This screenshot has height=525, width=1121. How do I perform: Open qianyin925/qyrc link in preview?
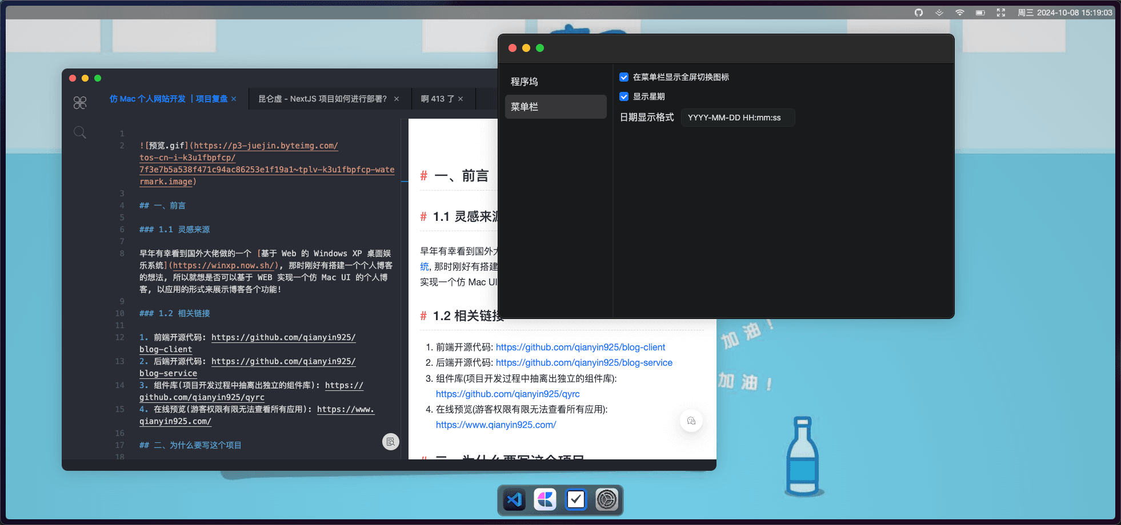pos(508,394)
